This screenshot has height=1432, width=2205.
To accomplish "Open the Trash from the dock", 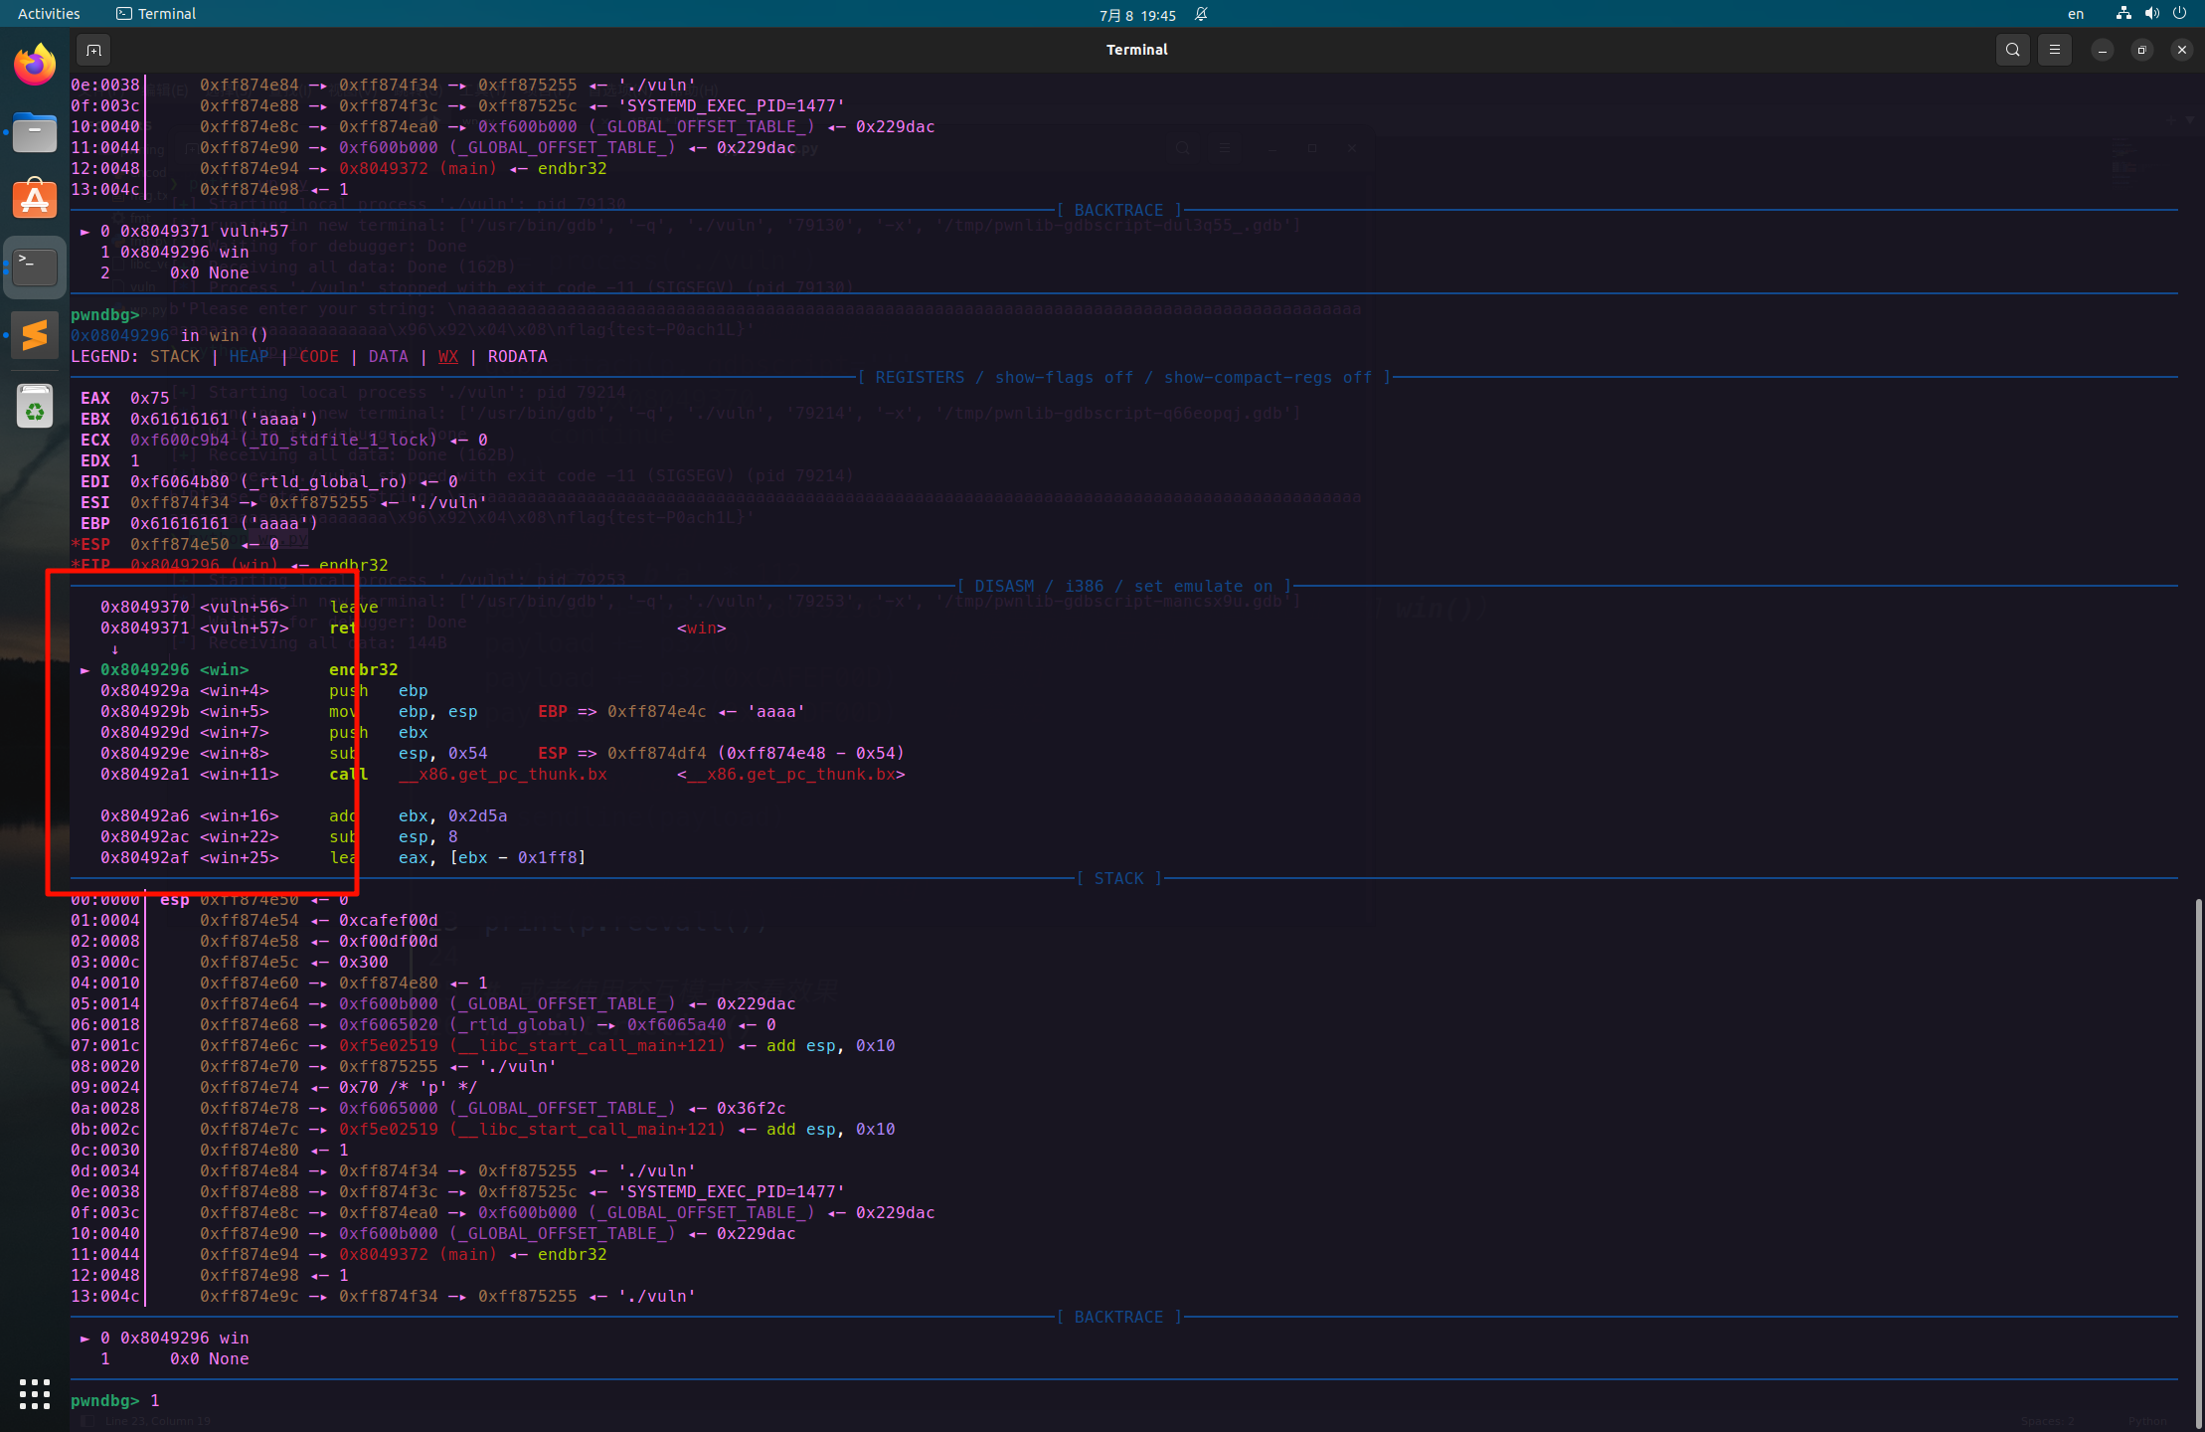I will coord(35,406).
